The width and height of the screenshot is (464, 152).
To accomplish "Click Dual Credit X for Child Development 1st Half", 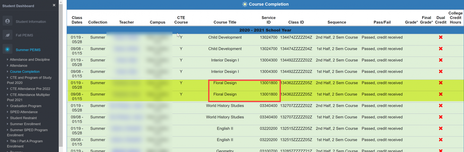I will click(440, 49).
